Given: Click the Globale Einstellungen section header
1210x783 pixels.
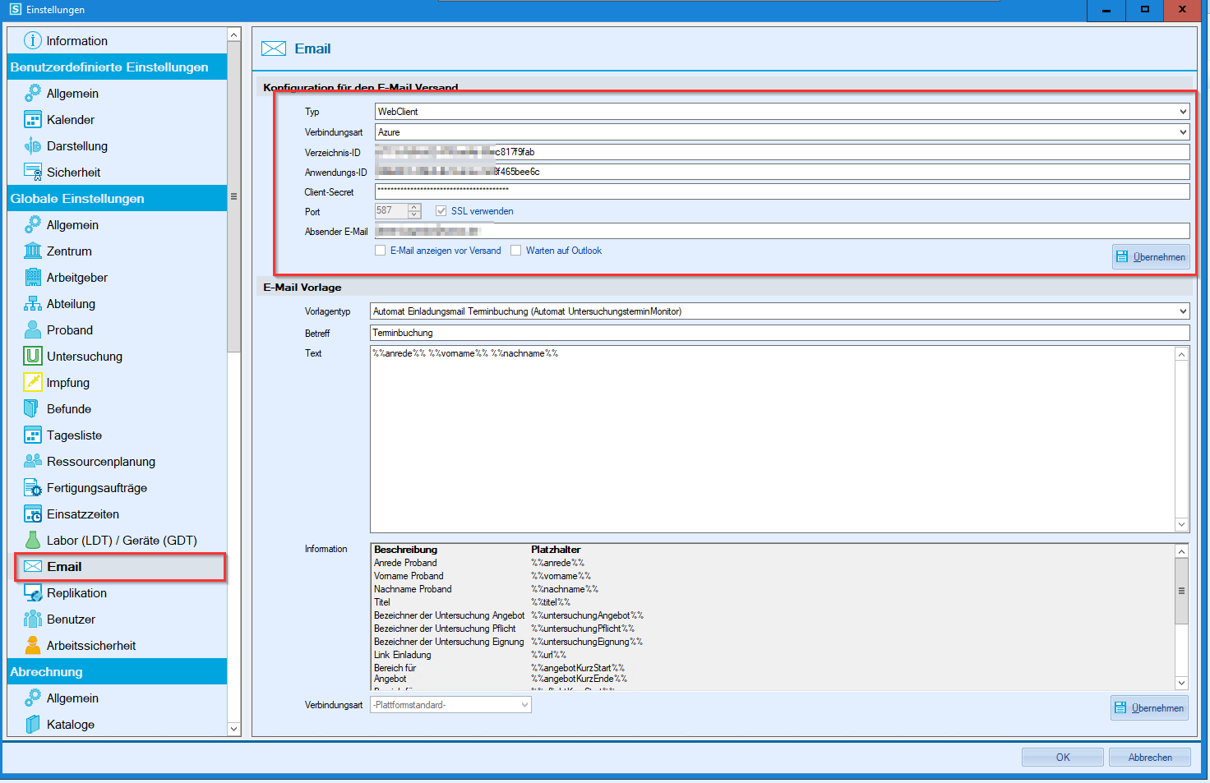Looking at the screenshot, I should click(117, 198).
